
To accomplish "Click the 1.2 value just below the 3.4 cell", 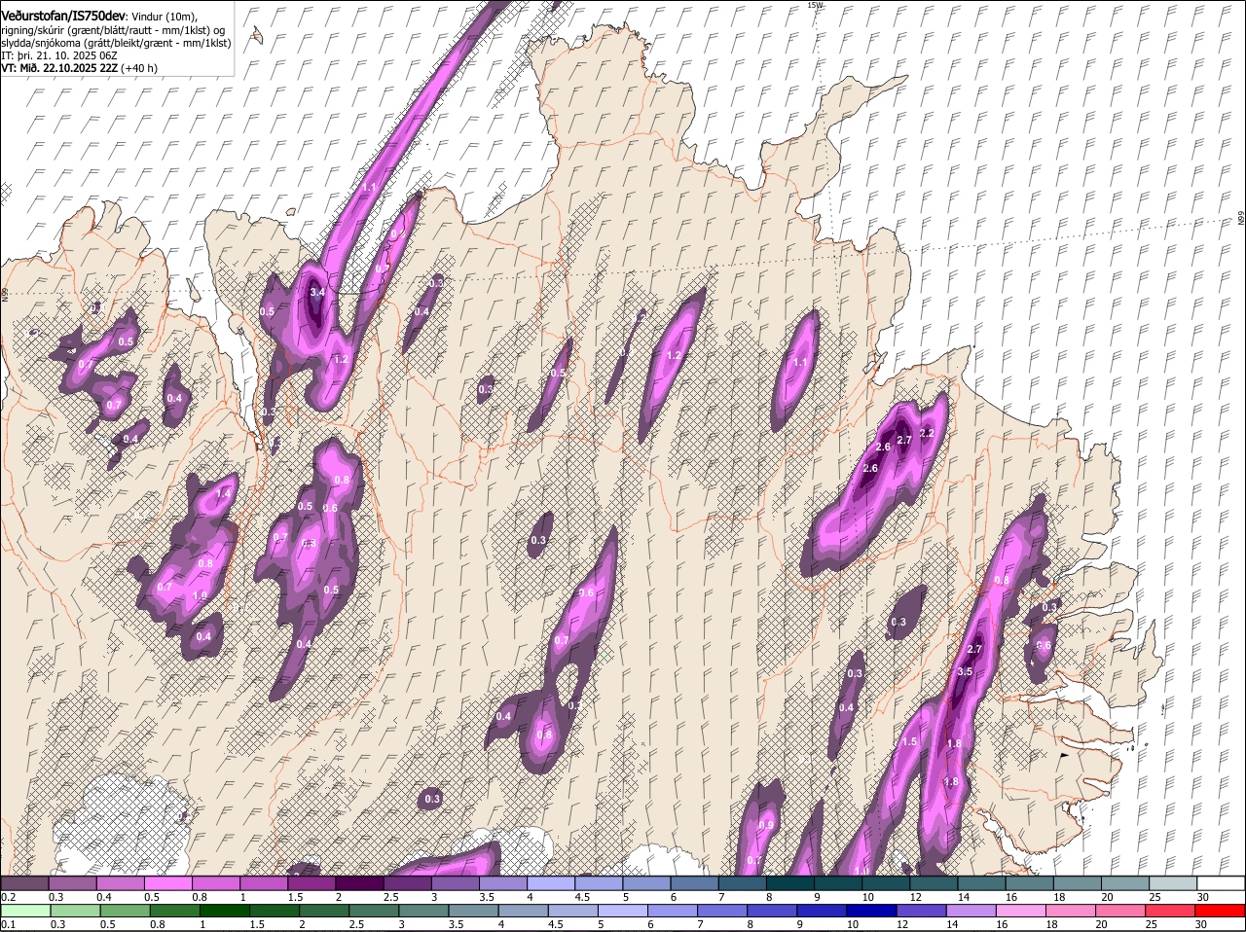I will pos(341,360).
